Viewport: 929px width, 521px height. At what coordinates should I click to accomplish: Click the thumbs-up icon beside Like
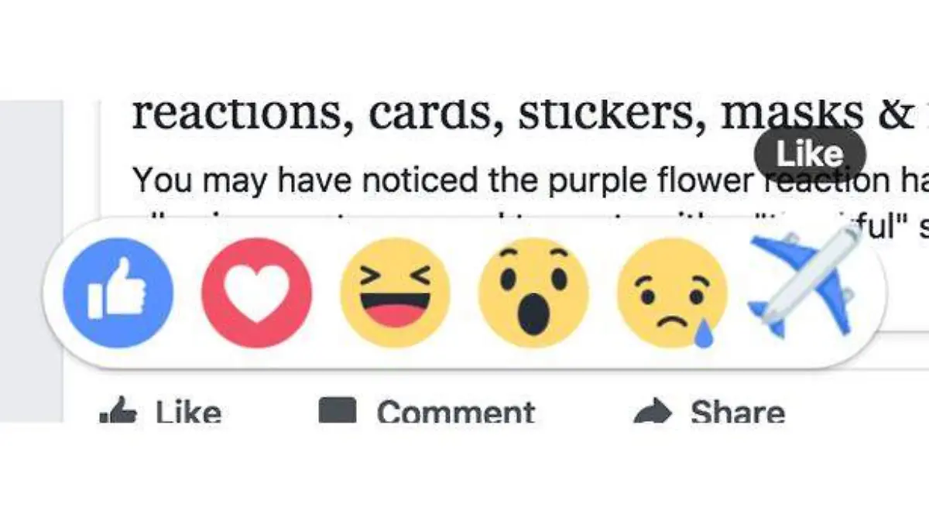tap(117, 413)
